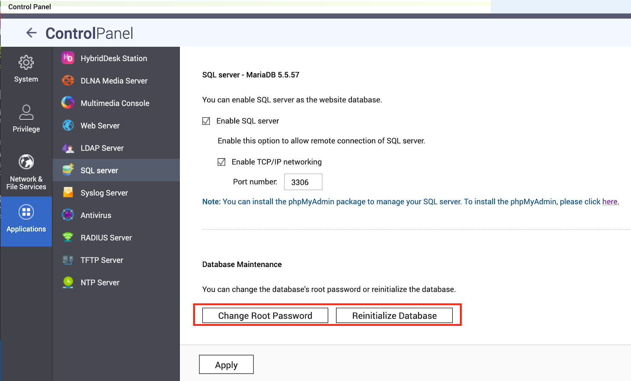The width and height of the screenshot is (631, 381).
Task: Click the Reinitialize Database button
Action: click(394, 316)
